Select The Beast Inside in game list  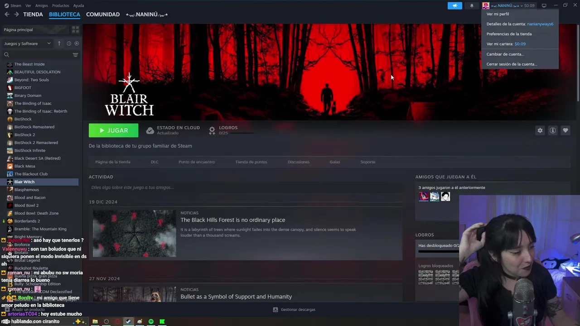coord(29,64)
